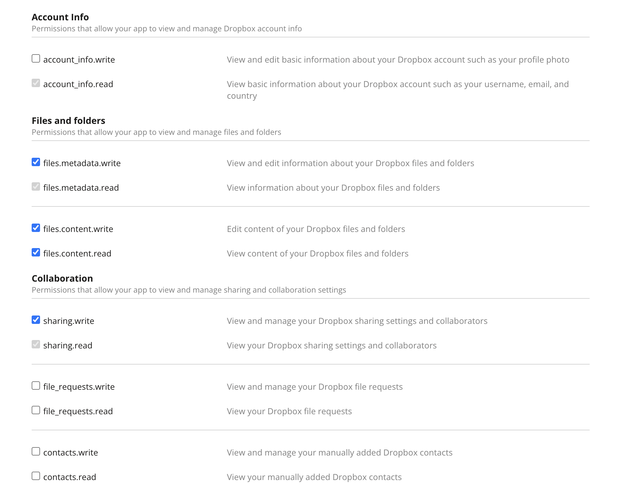Disable files.content.write permission
This screenshot has width=620, height=491.
(36, 228)
